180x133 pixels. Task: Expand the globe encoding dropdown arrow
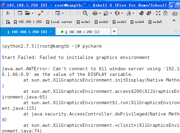click(122, 13)
